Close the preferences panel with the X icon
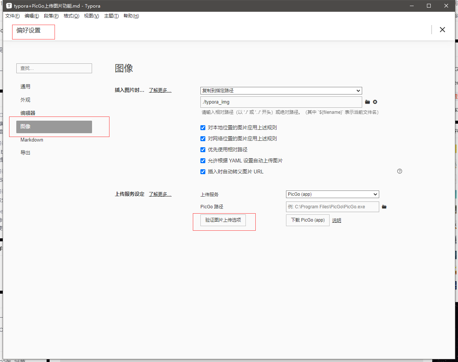This screenshot has width=458, height=362. (x=442, y=30)
